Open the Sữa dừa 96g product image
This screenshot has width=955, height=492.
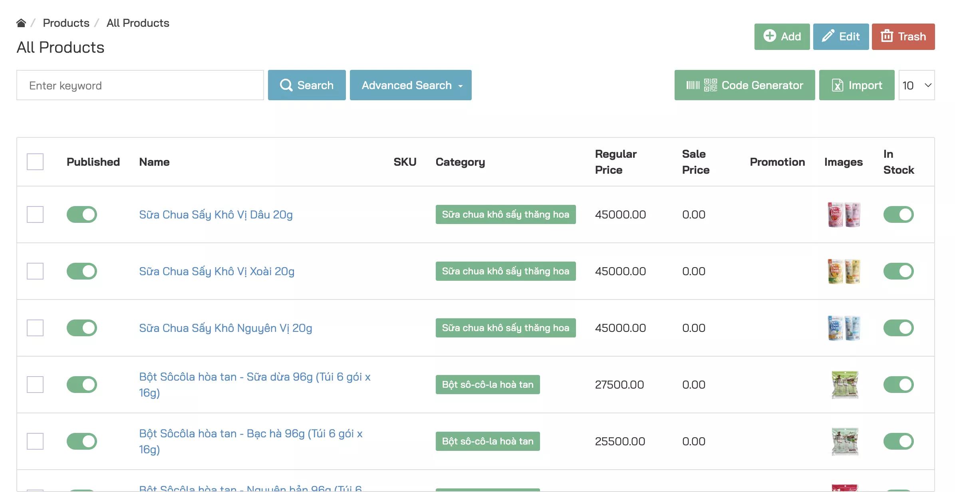[x=844, y=385]
